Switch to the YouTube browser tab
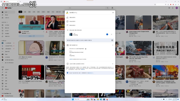This screenshot has width=180, height=101. (x=11, y=1)
